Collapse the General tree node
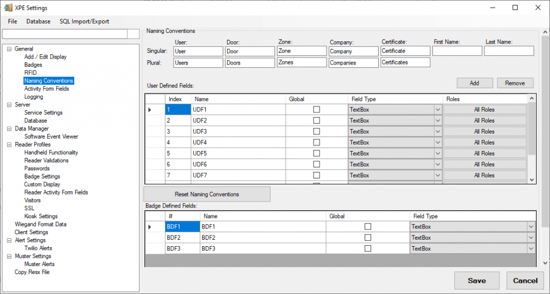550x294 pixels. pyautogui.click(x=9, y=49)
